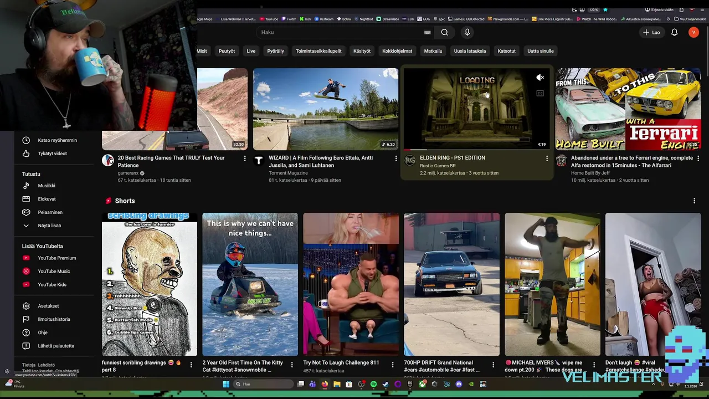The height and width of the screenshot is (399, 709).
Task: Select the Matkailu filter chip
Action: click(x=433, y=51)
